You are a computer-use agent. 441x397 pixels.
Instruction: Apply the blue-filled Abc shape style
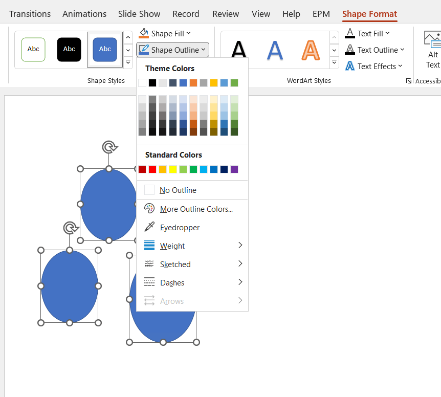point(105,49)
